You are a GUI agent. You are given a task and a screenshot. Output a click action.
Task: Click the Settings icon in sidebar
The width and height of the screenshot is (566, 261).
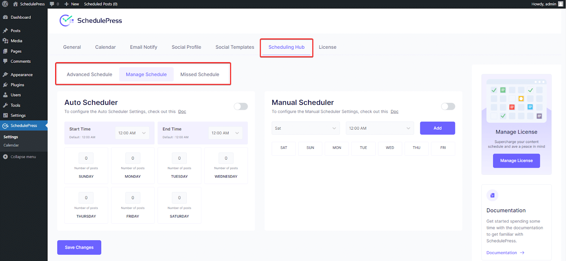point(5,115)
